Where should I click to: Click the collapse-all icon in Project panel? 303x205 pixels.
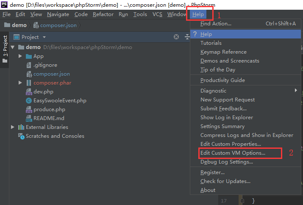coord(187,37)
